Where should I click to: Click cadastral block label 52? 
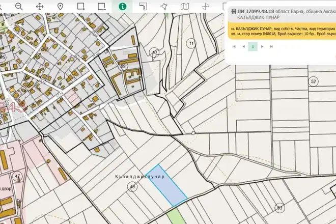coord(313,81)
